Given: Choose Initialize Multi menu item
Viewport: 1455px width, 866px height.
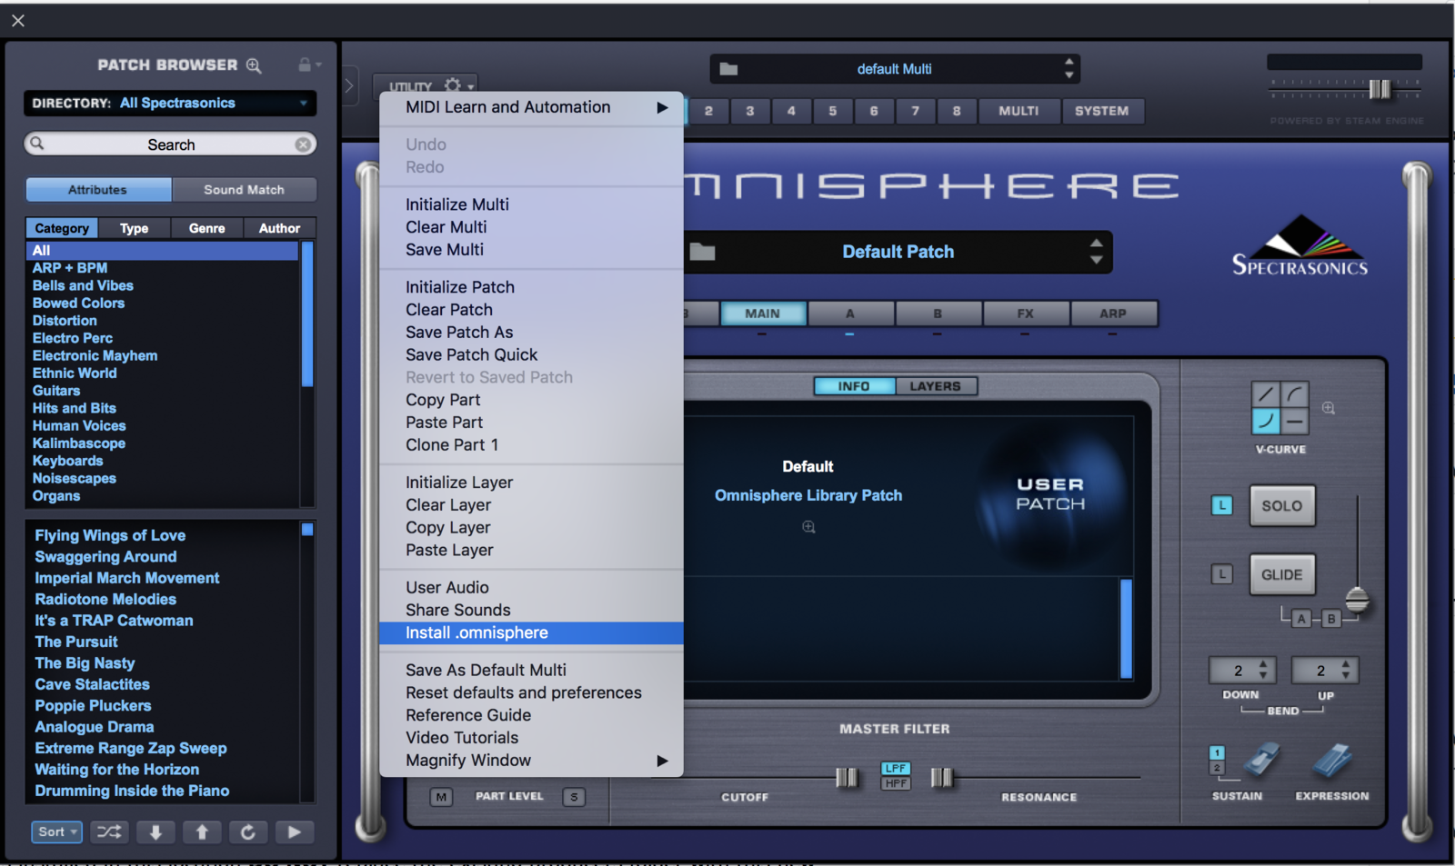Looking at the screenshot, I should point(531,204).
